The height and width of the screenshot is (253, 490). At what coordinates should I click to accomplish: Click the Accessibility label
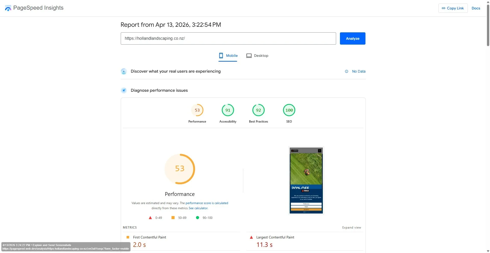click(228, 122)
